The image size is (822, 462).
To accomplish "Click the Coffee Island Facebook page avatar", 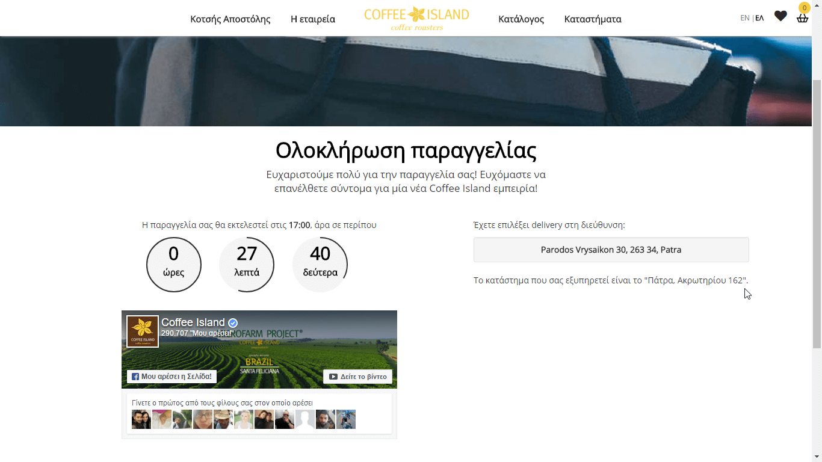I will coord(143,331).
